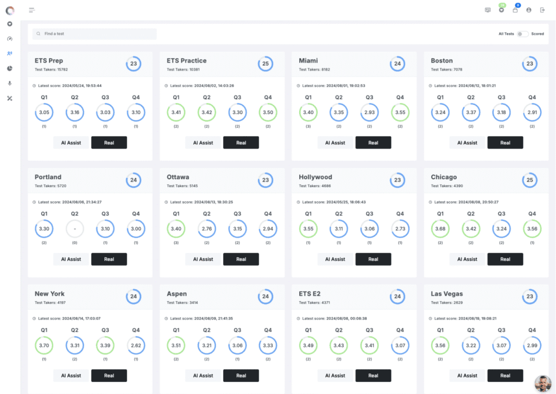Toggle the All Tests / Scored switch
The image size is (556, 394).
click(522, 34)
